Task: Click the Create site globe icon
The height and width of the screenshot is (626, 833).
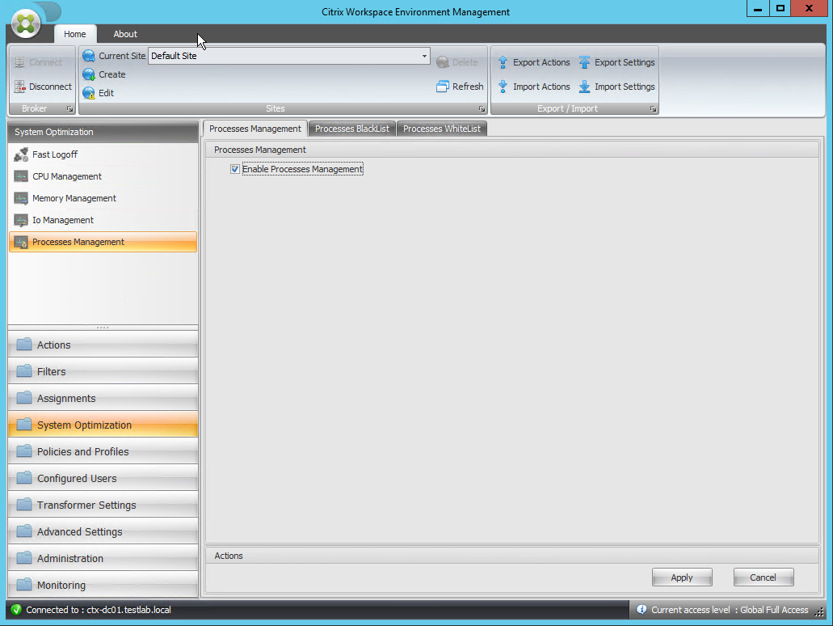Action: [x=89, y=75]
